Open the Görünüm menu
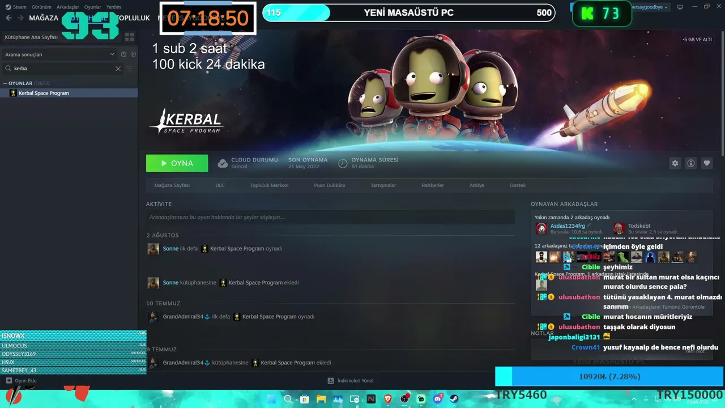Screen dimensions: 725x408 pyautogui.click(x=41, y=7)
